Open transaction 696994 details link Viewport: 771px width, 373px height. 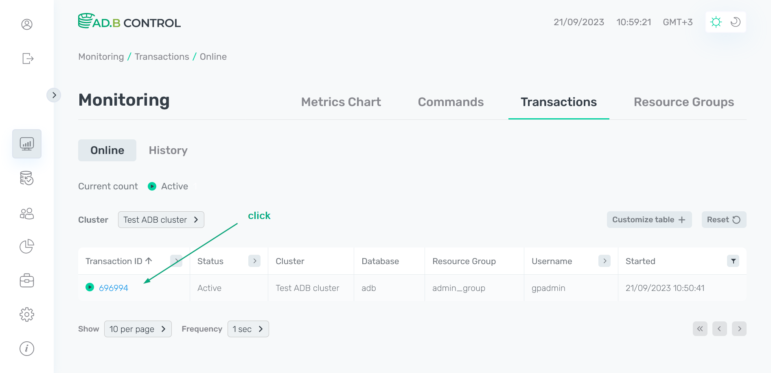pyautogui.click(x=114, y=288)
